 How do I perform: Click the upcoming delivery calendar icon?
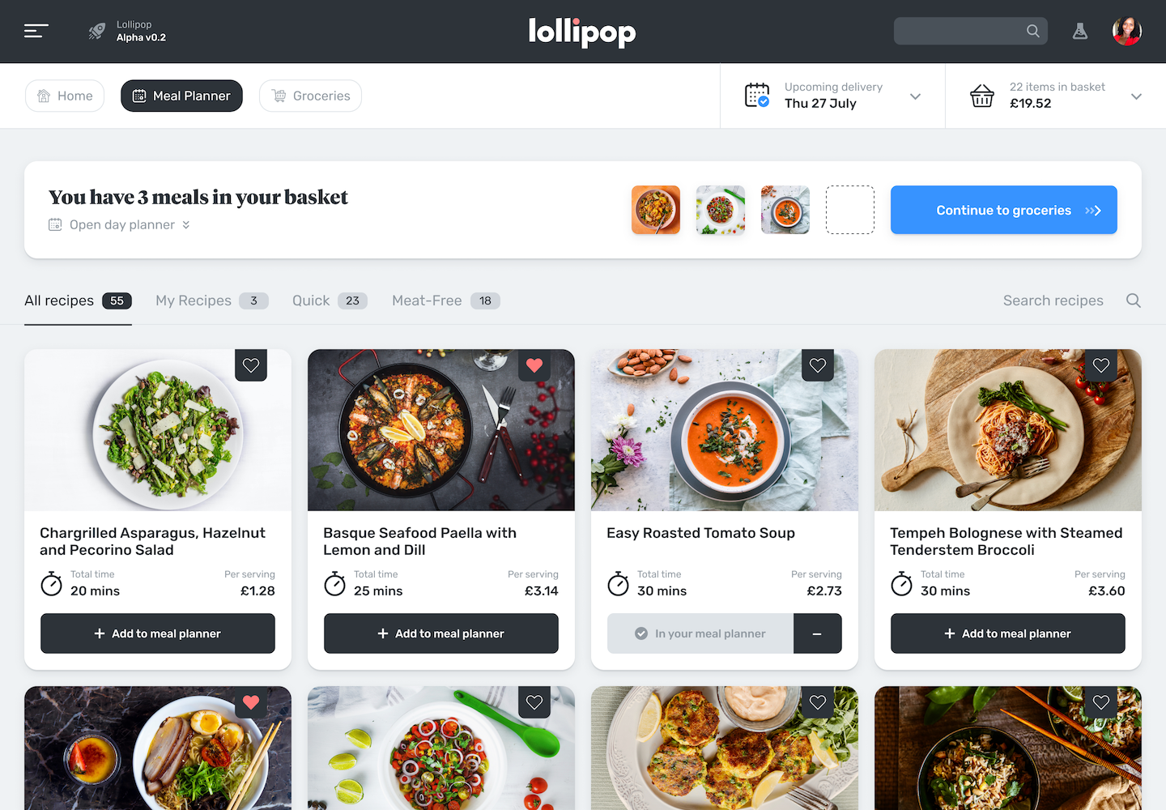(757, 96)
